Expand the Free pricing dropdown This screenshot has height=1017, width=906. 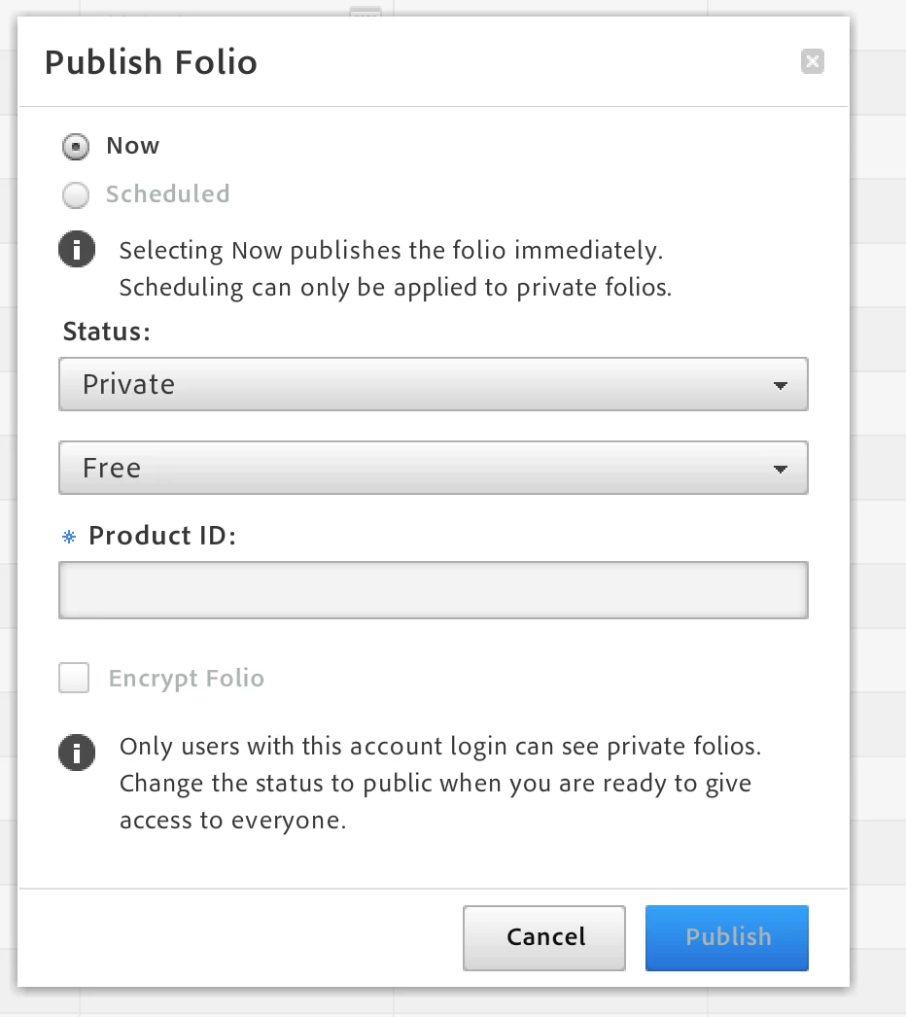click(433, 468)
